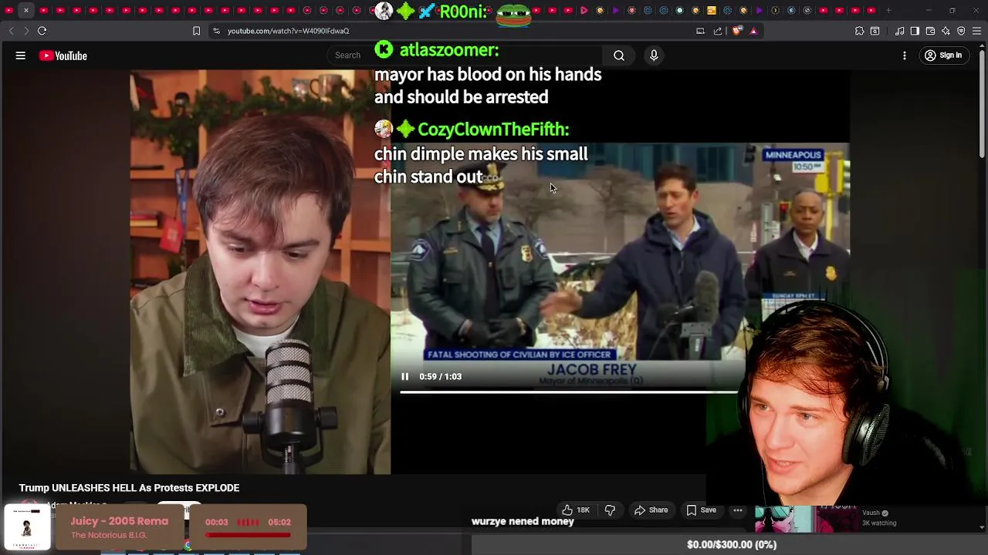Click Juicy - 2005 Rema song title
988x555 pixels.
pyautogui.click(x=119, y=521)
